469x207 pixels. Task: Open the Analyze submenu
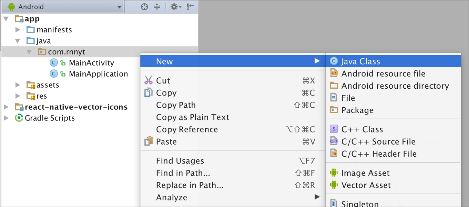point(233,197)
